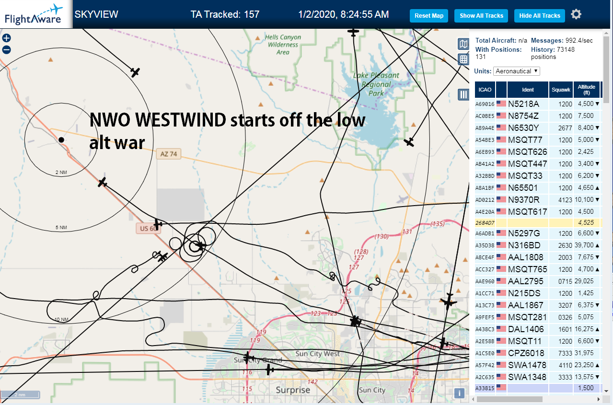This screenshot has width=613, height=405.
Task: Select aircraft icon above Sun City Grand
Action: pyautogui.click(x=248, y=357)
